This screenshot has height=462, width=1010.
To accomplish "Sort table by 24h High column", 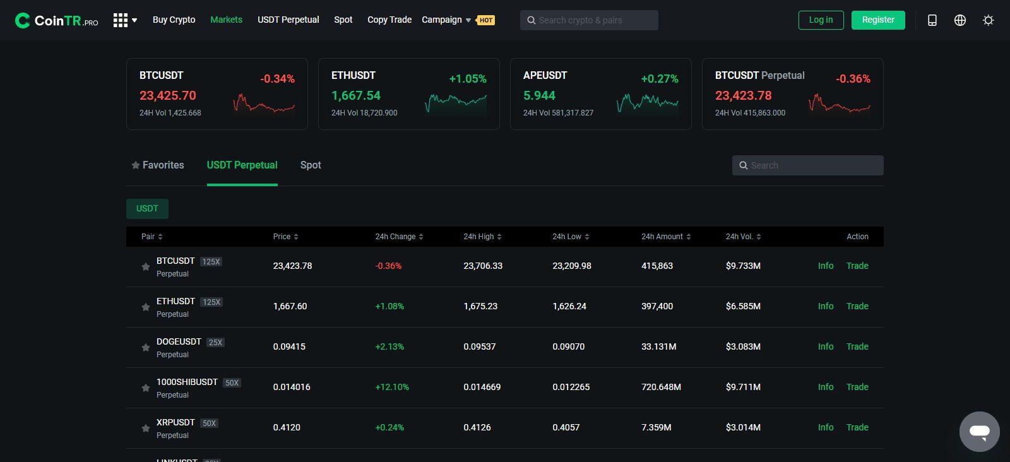I will tap(483, 237).
